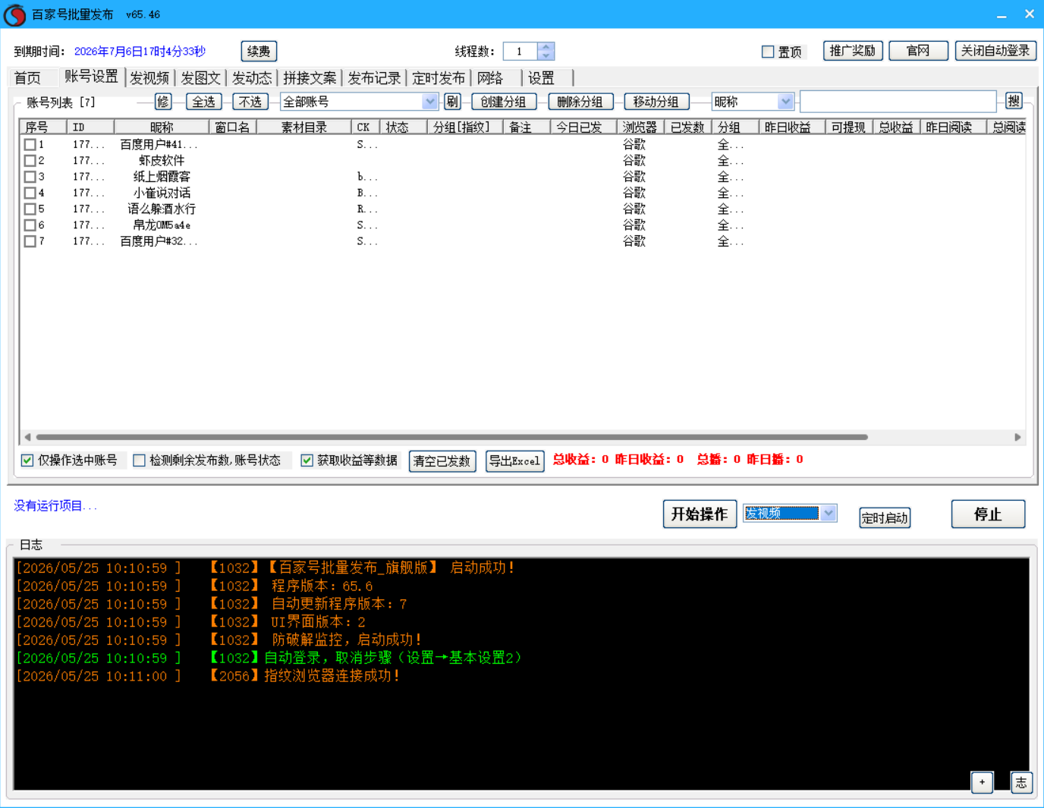
Task: Click the 今日已发 column header
Action: click(583, 127)
